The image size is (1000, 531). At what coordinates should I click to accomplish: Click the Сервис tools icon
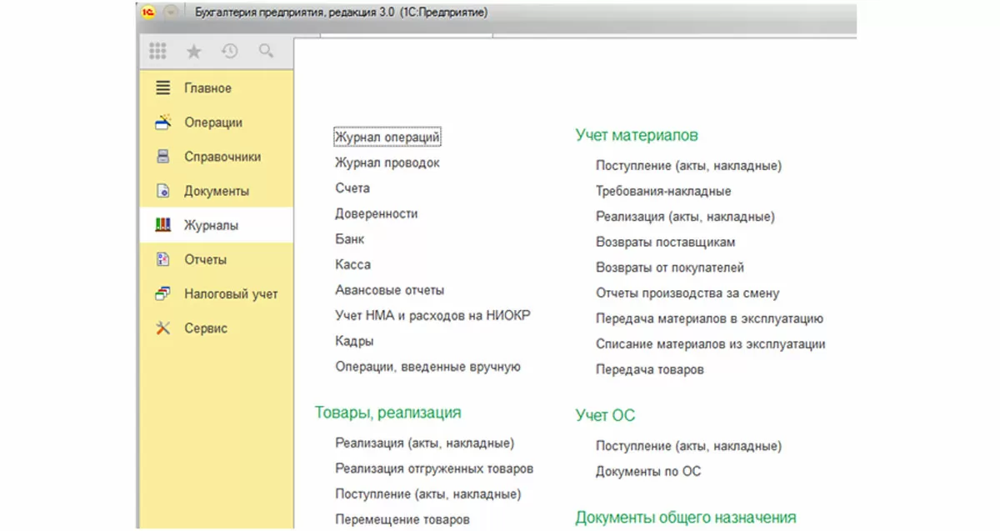click(x=163, y=328)
